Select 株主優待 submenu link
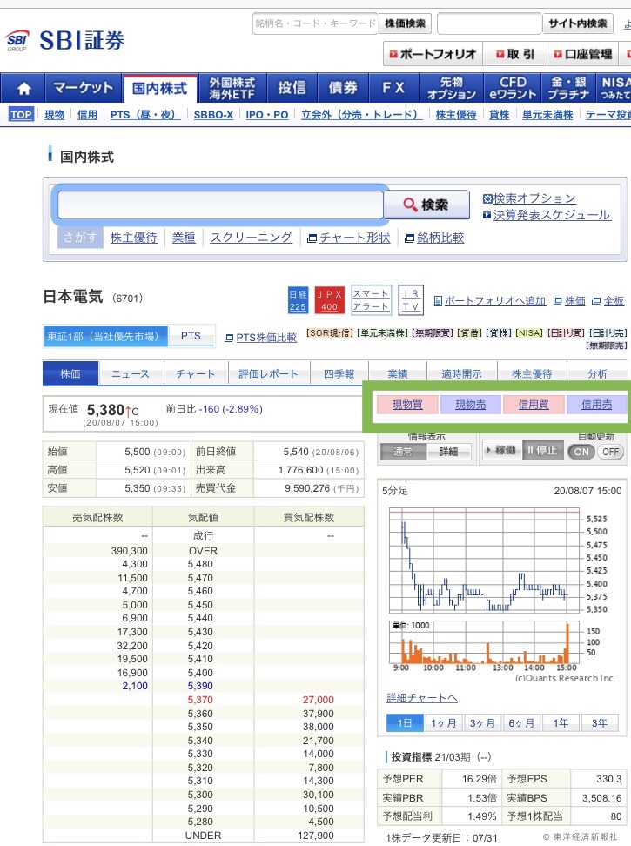Viewport: 631px width, 846px height. (456, 114)
